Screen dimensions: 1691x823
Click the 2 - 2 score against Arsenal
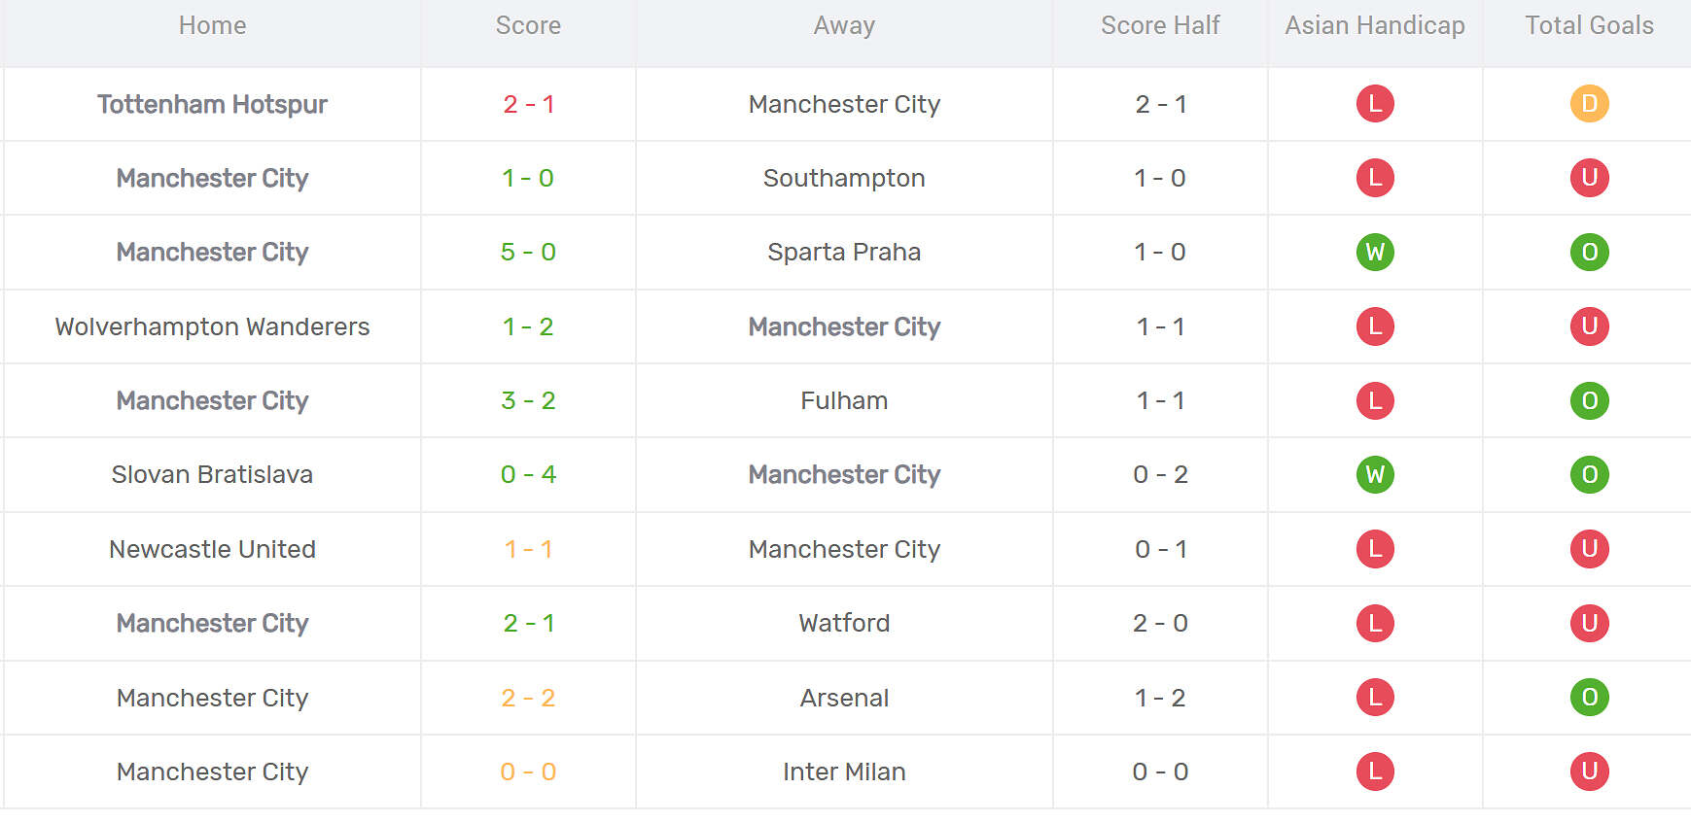click(x=528, y=698)
